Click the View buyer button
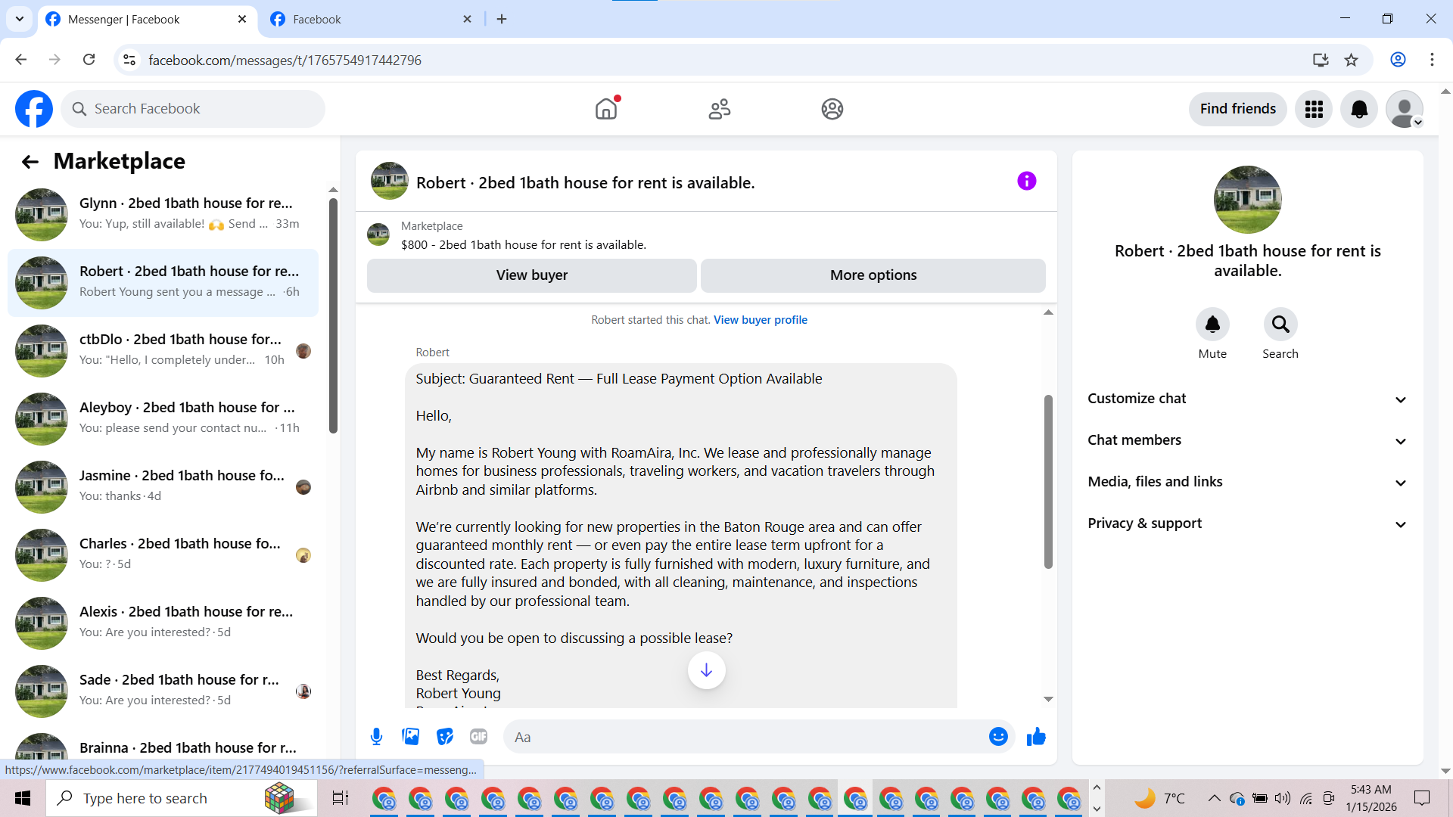Screen dimensions: 1453x817 [531, 275]
